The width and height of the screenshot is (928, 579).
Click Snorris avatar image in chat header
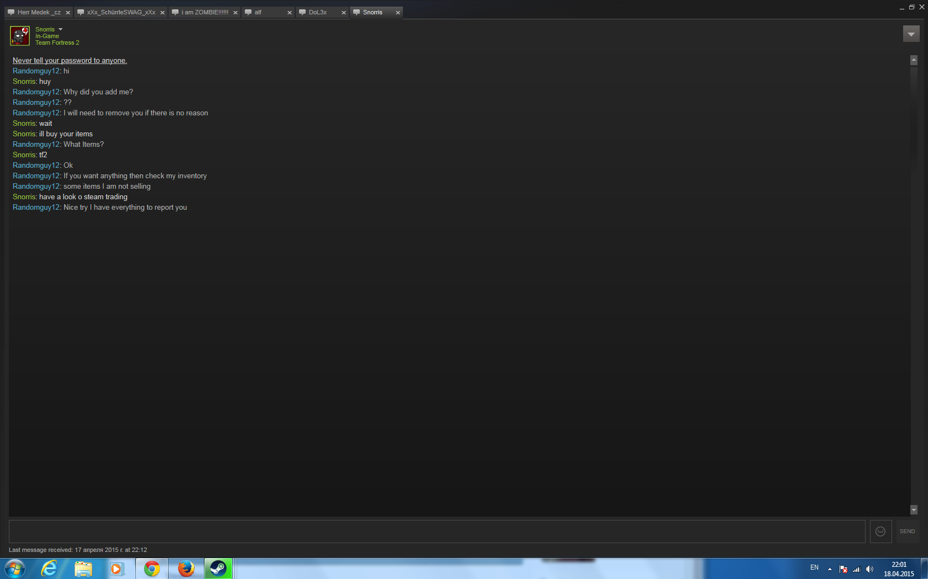click(x=20, y=36)
